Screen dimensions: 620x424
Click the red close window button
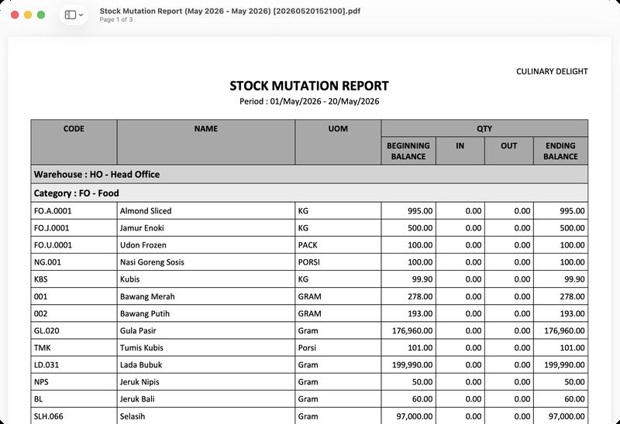[15, 15]
